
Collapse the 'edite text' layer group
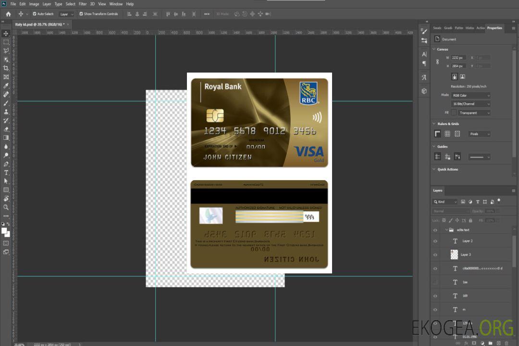pos(446,230)
